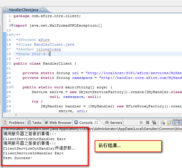
Task: Select the HandlerClient.java editor tab
Action: [x=24, y=10]
